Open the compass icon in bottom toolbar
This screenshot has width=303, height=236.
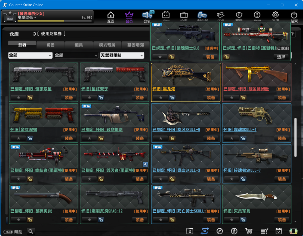coord(219,231)
